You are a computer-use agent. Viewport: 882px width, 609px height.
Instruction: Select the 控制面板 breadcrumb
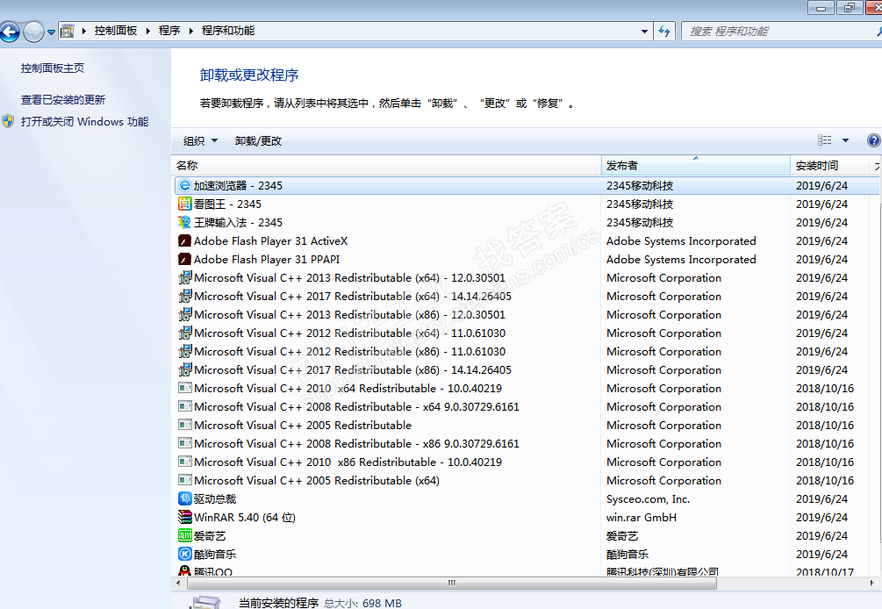pos(116,31)
